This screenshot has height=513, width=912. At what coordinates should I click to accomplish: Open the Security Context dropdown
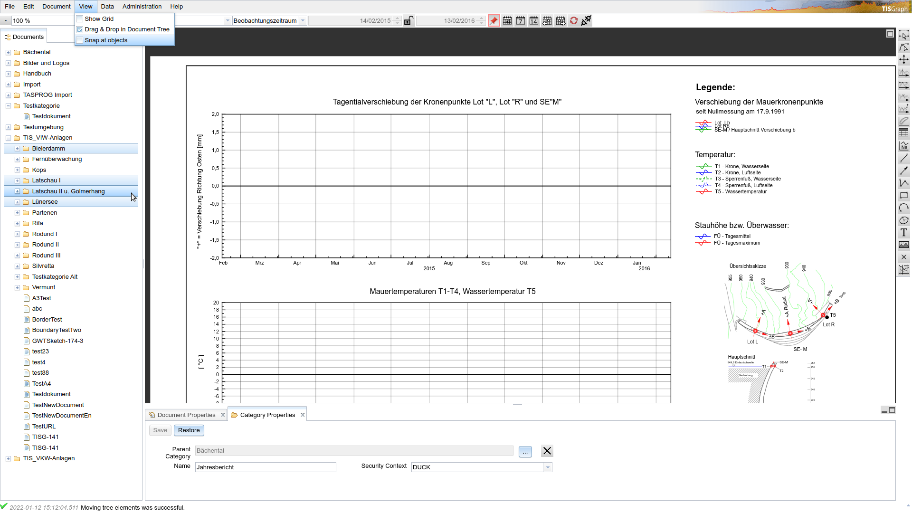click(548, 467)
